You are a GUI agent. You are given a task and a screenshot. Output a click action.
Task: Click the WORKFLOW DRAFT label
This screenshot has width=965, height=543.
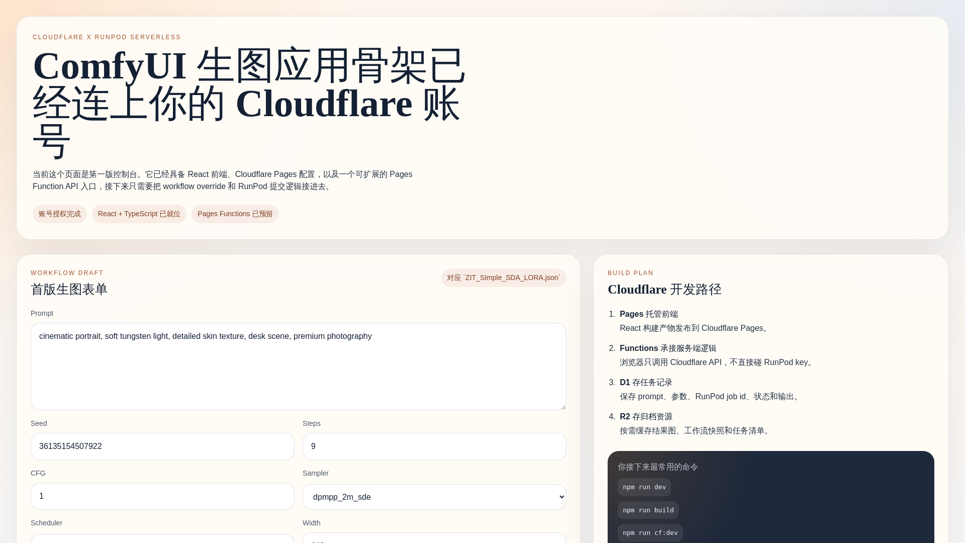[x=67, y=273]
